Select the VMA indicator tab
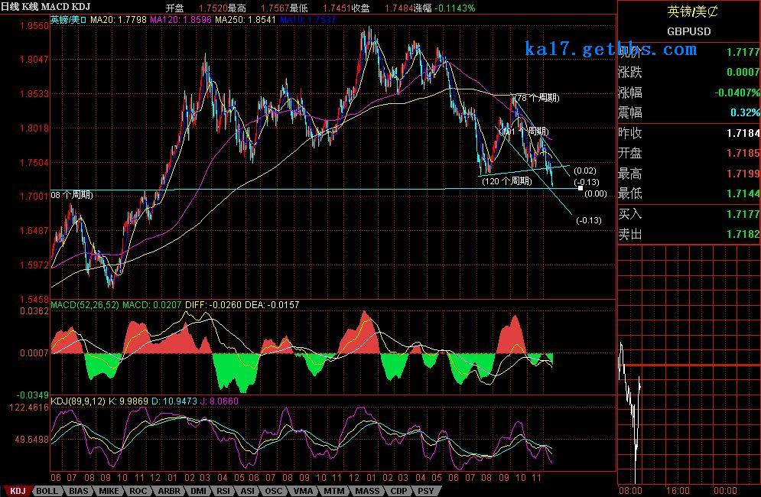761x497 pixels. (304, 491)
